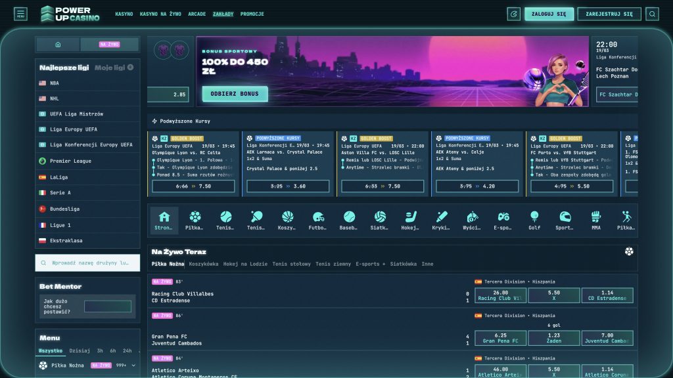Pick boosted odds 3.60 for AEK Larnaca

[x=288, y=186]
